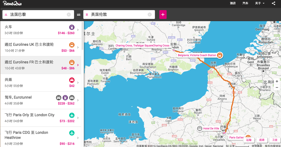
Task: Clear the 法国巴黎 origin field
Action: pyautogui.click(x=69, y=15)
